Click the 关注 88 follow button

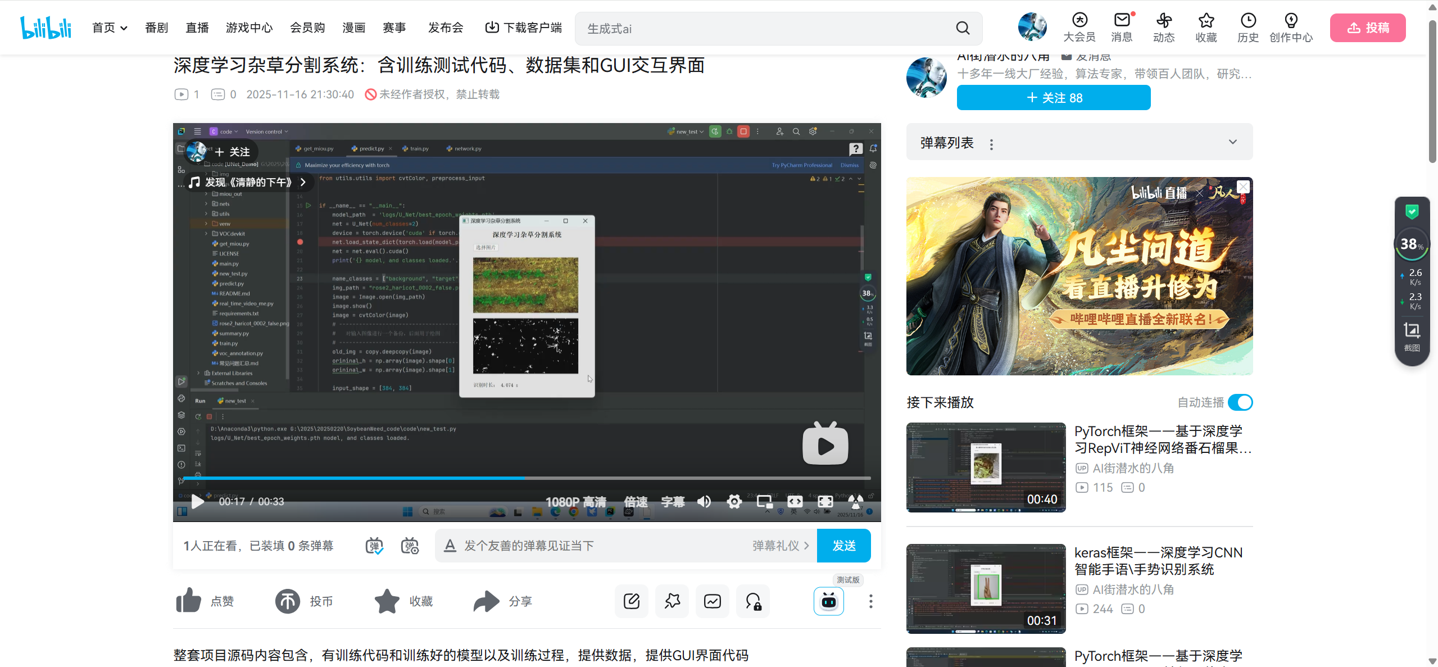point(1053,98)
